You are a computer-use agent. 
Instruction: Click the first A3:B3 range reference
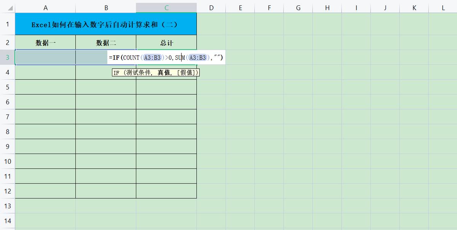pyautogui.click(x=152, y=57)
